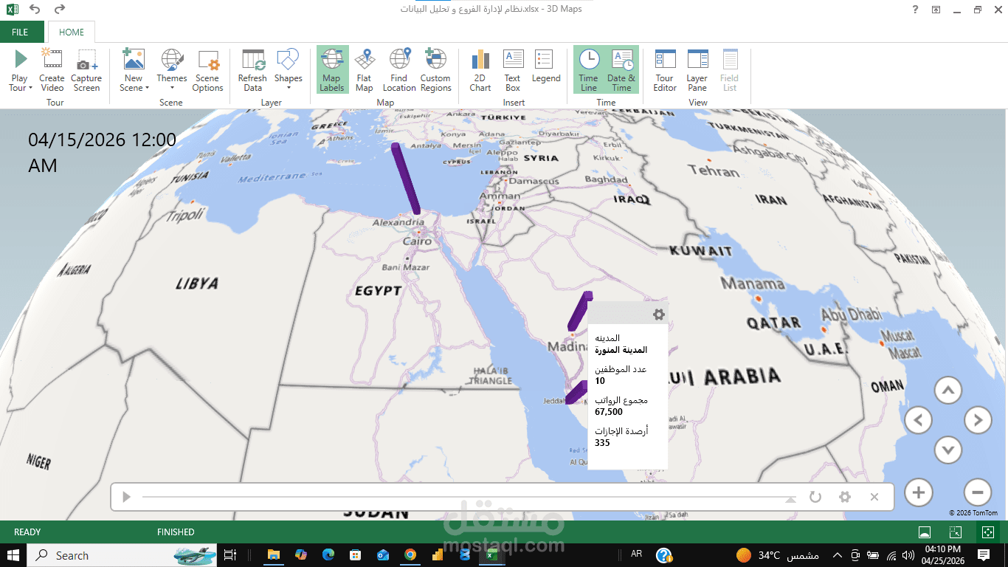Show the Layer Pane
Viewport: 1008px width, 567px height.
click(x=697, y=69)
